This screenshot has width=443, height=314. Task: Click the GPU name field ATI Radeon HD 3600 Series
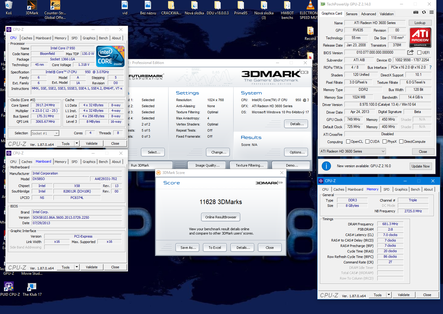[375, 23]
